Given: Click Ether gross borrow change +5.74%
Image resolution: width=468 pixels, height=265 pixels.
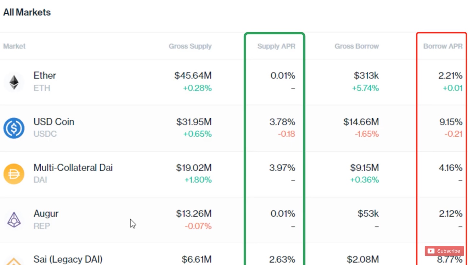Looking at the screenshot, I should click(365, 88).
